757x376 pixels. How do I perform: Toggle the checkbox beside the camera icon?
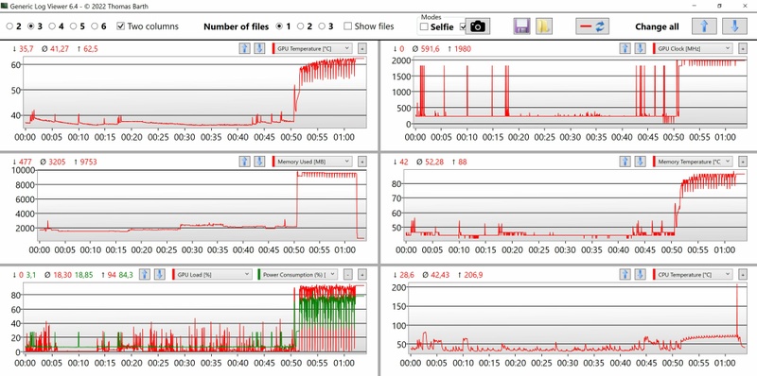click(x=463, y=27)
